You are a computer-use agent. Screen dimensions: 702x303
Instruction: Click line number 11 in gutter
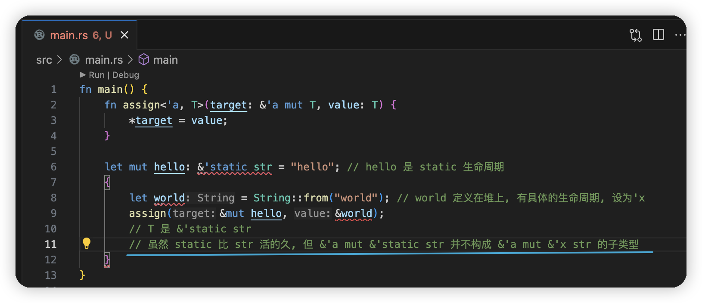click(50, 244)
